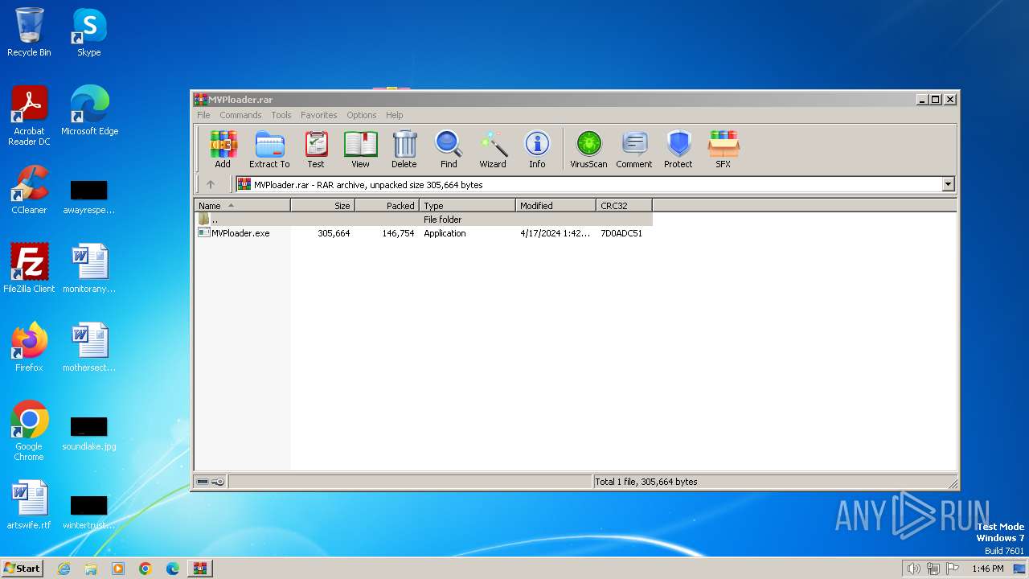The width and height of the screenshot is (1029, 579).
Task: Sort by the Packed column header
Action: pyautogui.click(x=387, y=206)
